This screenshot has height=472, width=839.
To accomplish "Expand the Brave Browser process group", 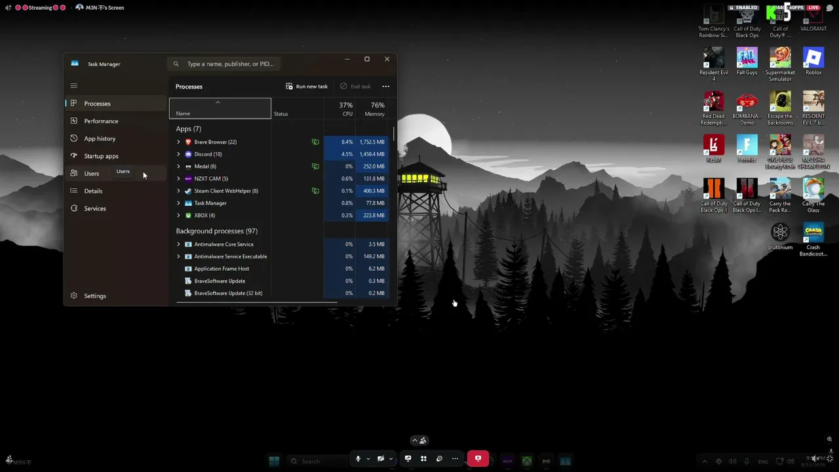I will point(178,142).
